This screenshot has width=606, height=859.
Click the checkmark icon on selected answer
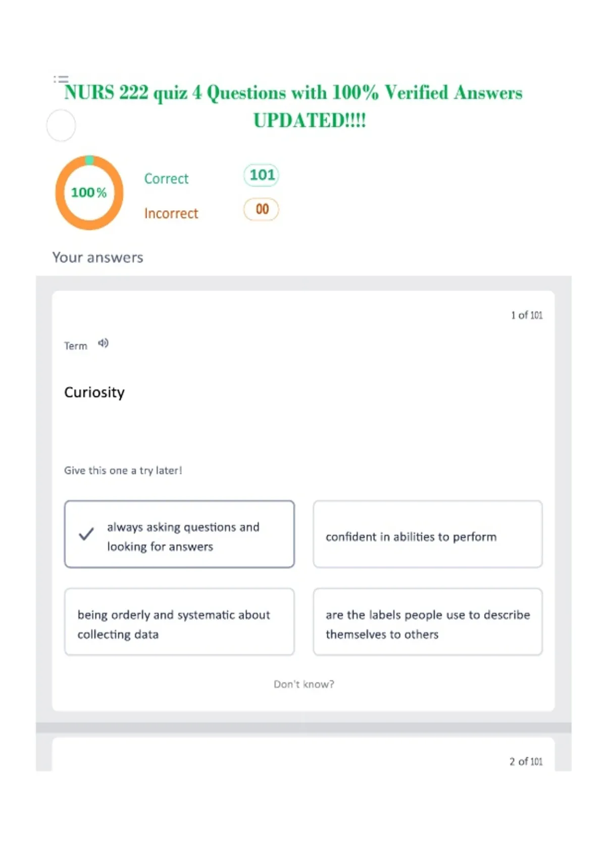[x=86, y=534]
